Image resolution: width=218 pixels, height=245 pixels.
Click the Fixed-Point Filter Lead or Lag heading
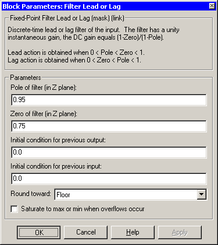point(67,18)
